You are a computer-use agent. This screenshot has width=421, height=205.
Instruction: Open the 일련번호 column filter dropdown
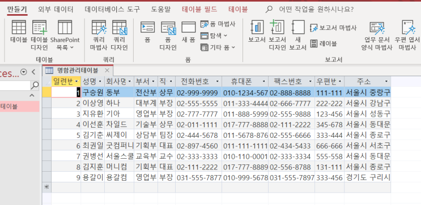[77, 81]
